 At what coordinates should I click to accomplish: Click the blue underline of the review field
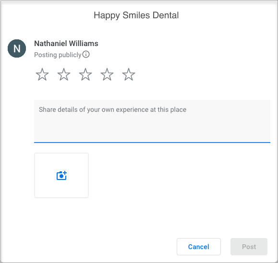[x=152, y=143]
